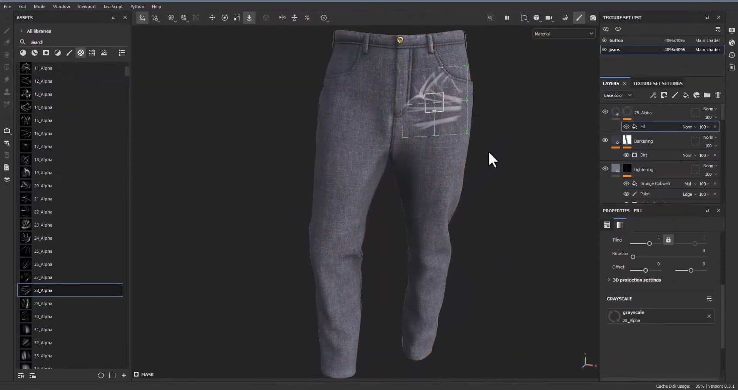Switch to Texture Set Settings tab

pos(657,83)
